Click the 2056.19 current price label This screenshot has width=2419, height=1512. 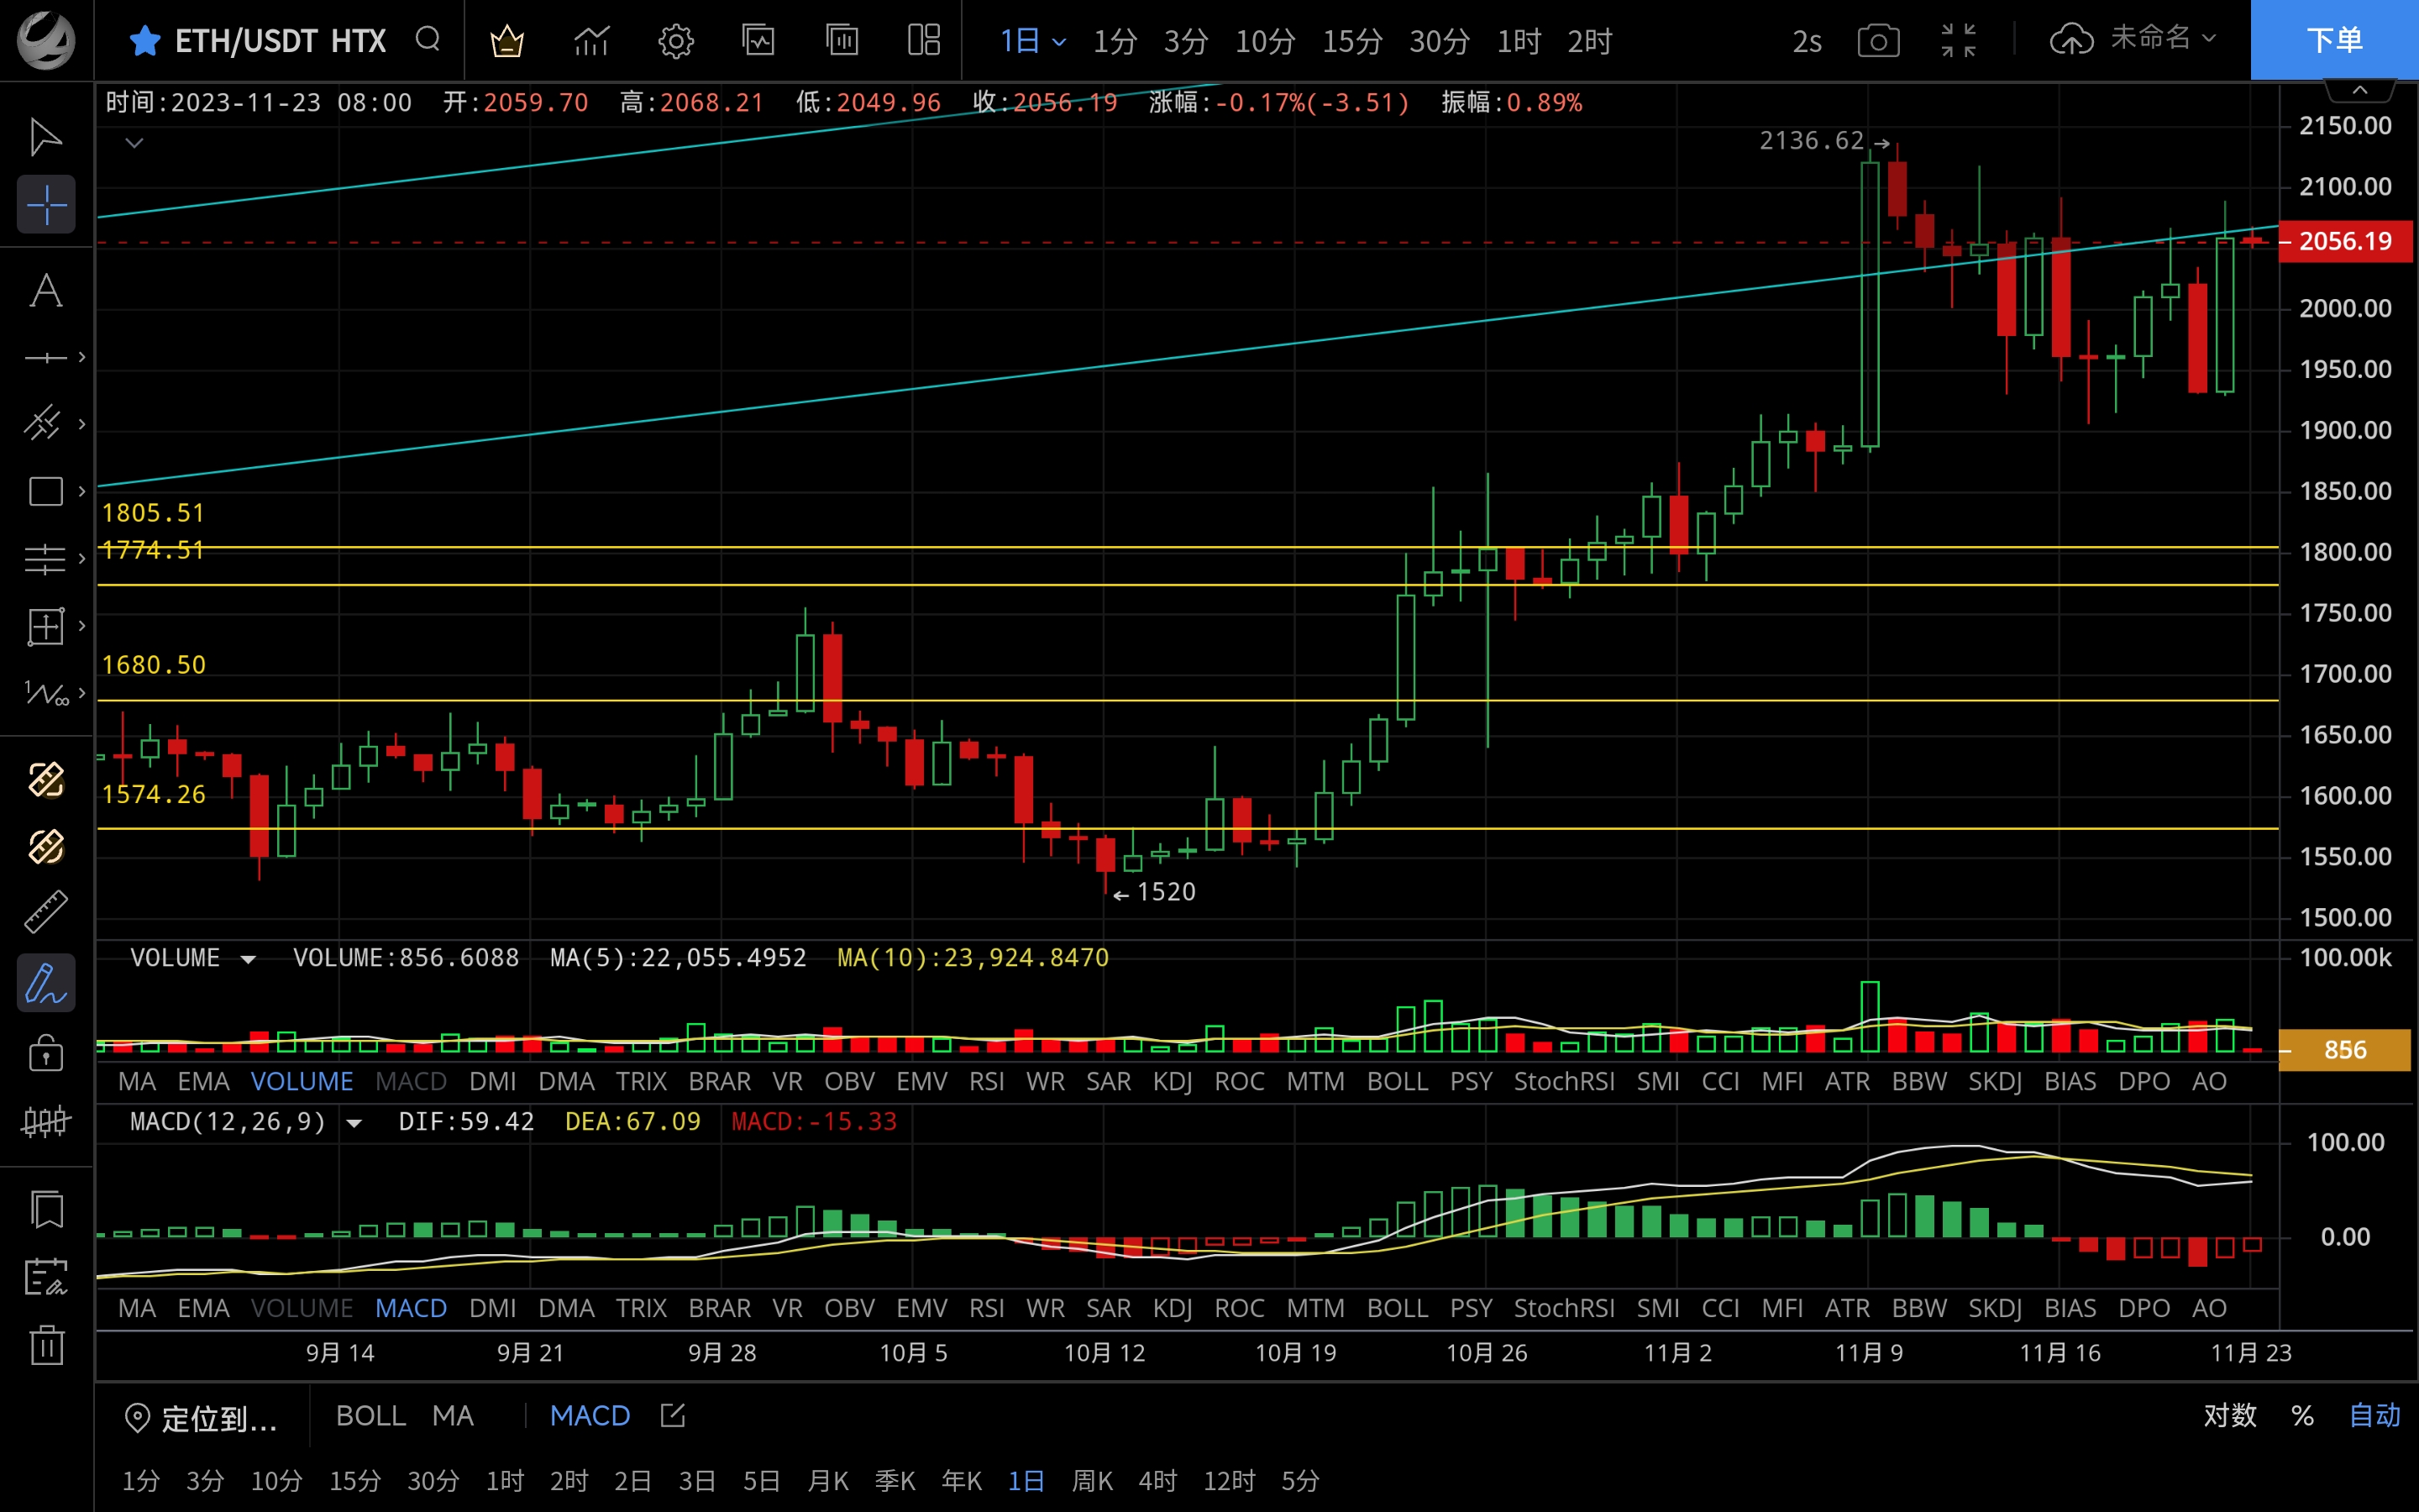click(2344, 241)
